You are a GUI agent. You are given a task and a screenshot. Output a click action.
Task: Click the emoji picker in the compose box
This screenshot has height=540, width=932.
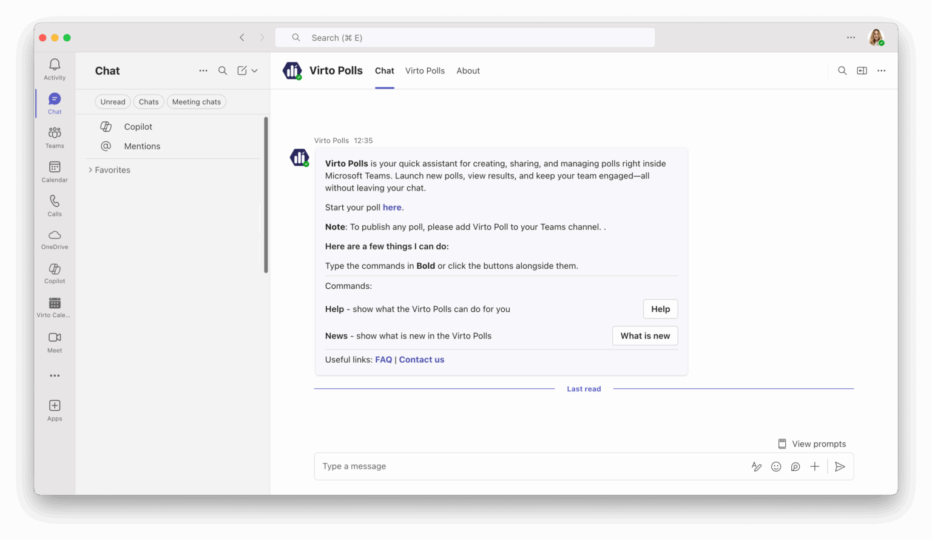tap(776, 466)
